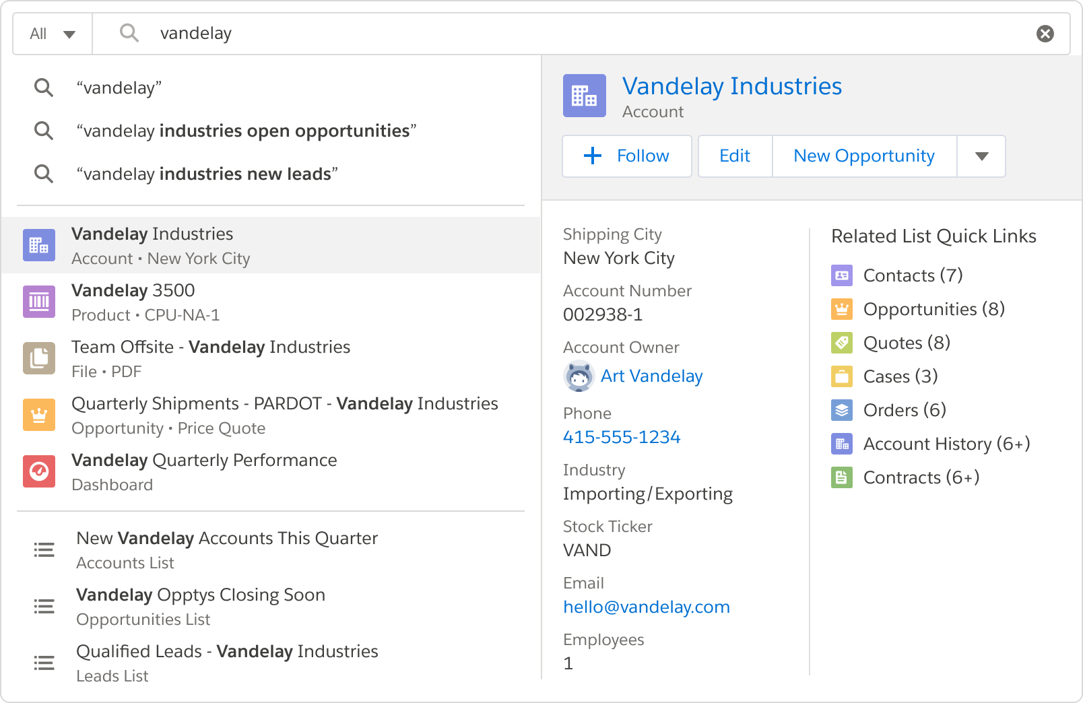1083x703 pixels.
Task: Click the Cases quick link icon
Action: click(x=842, y=376)
